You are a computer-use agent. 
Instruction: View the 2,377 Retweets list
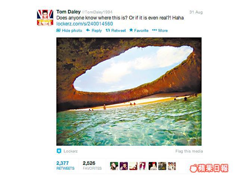tap(65, 165)
